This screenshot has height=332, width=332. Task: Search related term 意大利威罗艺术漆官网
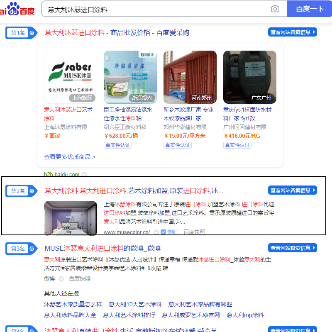tap(191, 315)
